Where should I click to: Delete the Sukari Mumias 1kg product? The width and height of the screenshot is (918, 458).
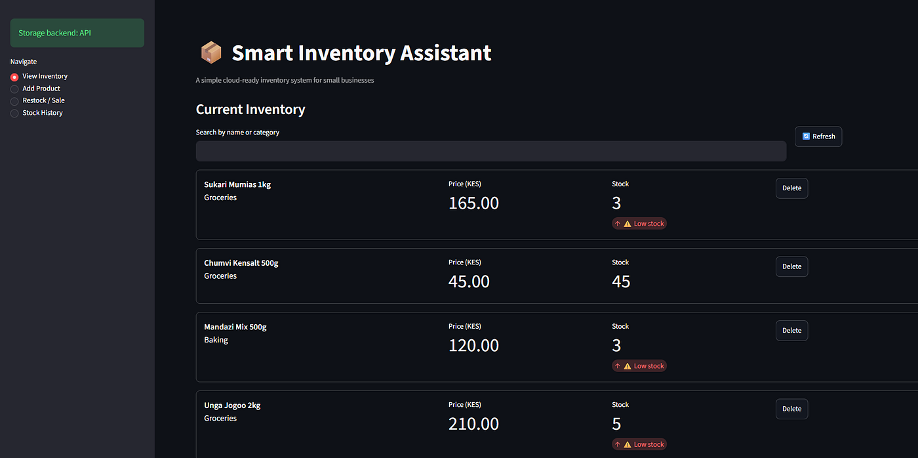click(x=791, y=188)
